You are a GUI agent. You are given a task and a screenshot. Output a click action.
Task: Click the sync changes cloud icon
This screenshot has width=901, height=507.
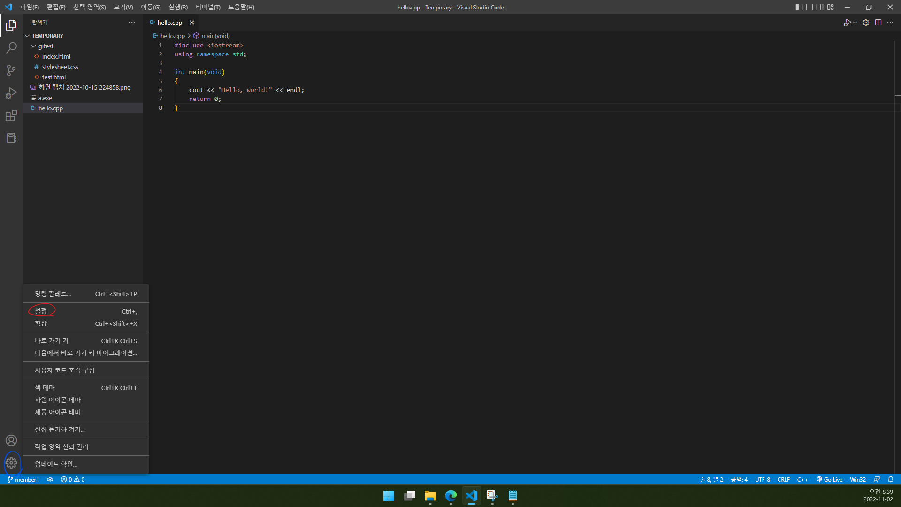pos(50,479)
